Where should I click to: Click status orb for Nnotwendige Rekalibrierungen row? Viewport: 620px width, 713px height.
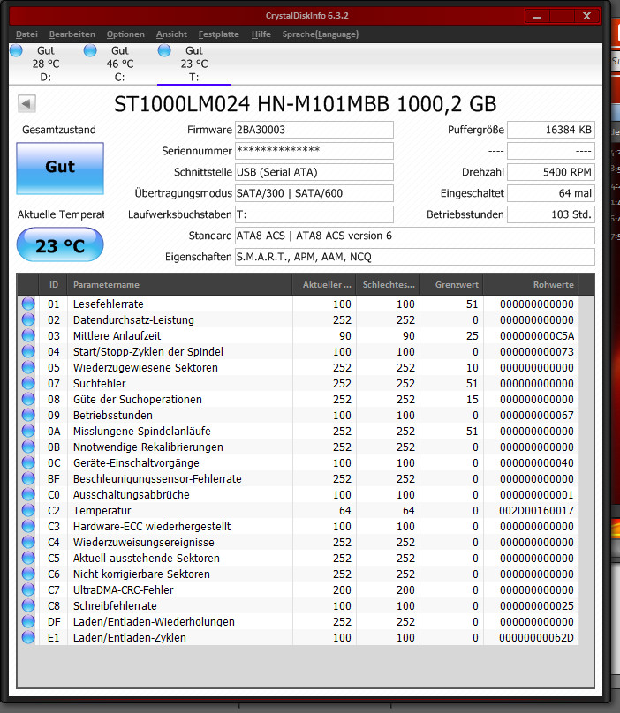point(28,447)
